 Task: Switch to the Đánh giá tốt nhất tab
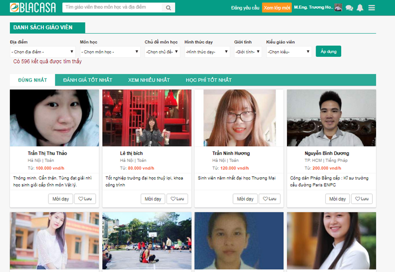pyautogui.click(x=87, y=80)
